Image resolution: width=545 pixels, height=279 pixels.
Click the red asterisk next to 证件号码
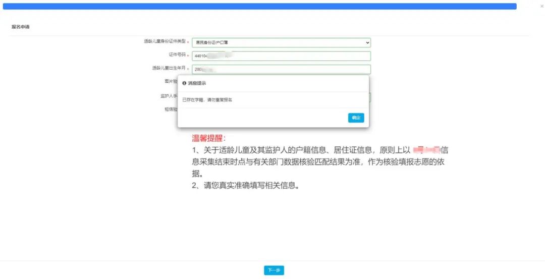(x=188, y=55)
